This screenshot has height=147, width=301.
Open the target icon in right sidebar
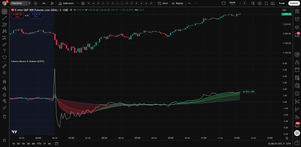[297, 54]
